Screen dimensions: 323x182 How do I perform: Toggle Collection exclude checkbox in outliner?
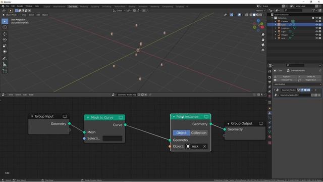(x=313, y=18)
